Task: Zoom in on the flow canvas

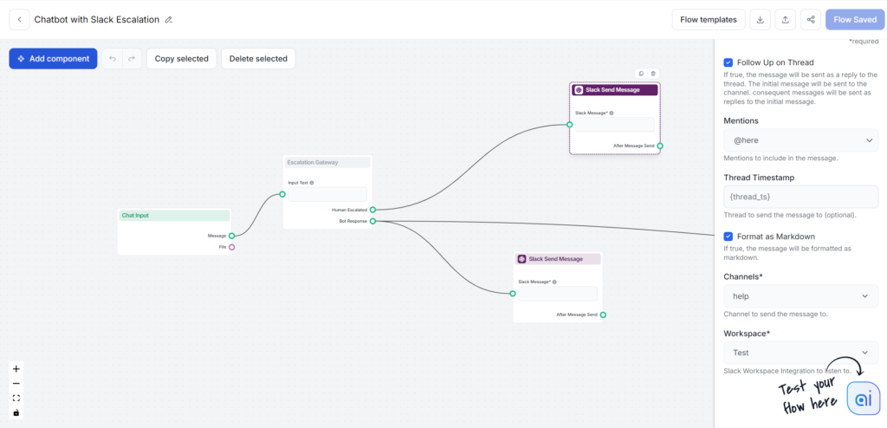Action: [x=16, y=368]
